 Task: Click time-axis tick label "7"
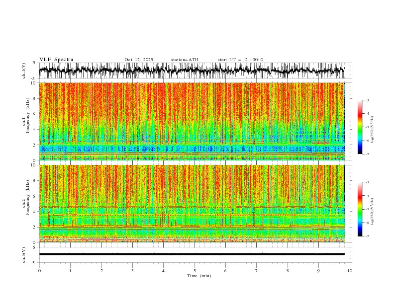pos(257,271)
